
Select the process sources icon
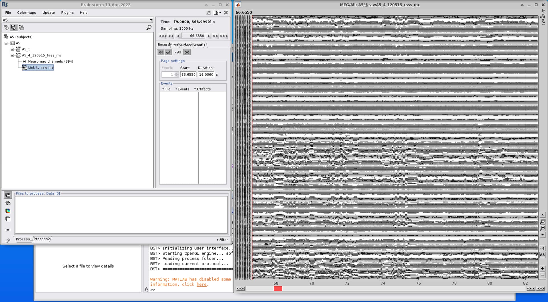[8, 203]
